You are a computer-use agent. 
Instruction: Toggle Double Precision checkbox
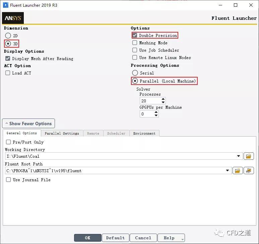coord(135,35)
